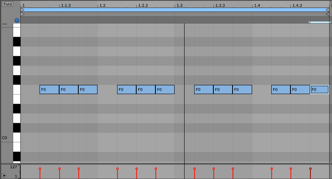Select the blue loop brace bar
This screenshot has width=332, height=179.
click(175, 10)
